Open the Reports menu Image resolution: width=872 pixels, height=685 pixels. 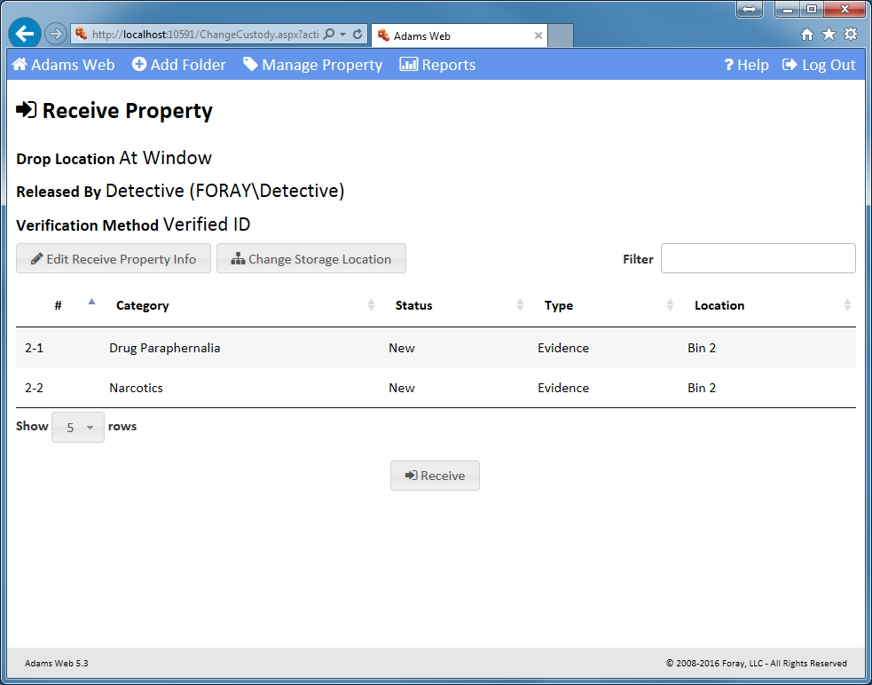click(x=437, y=65)
